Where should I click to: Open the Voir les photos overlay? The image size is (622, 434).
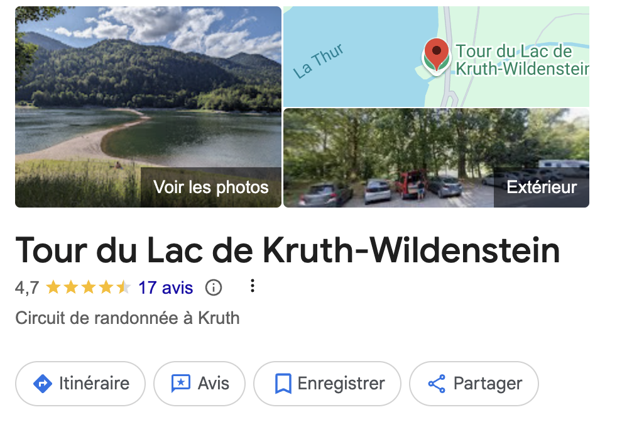pos(211,187)
